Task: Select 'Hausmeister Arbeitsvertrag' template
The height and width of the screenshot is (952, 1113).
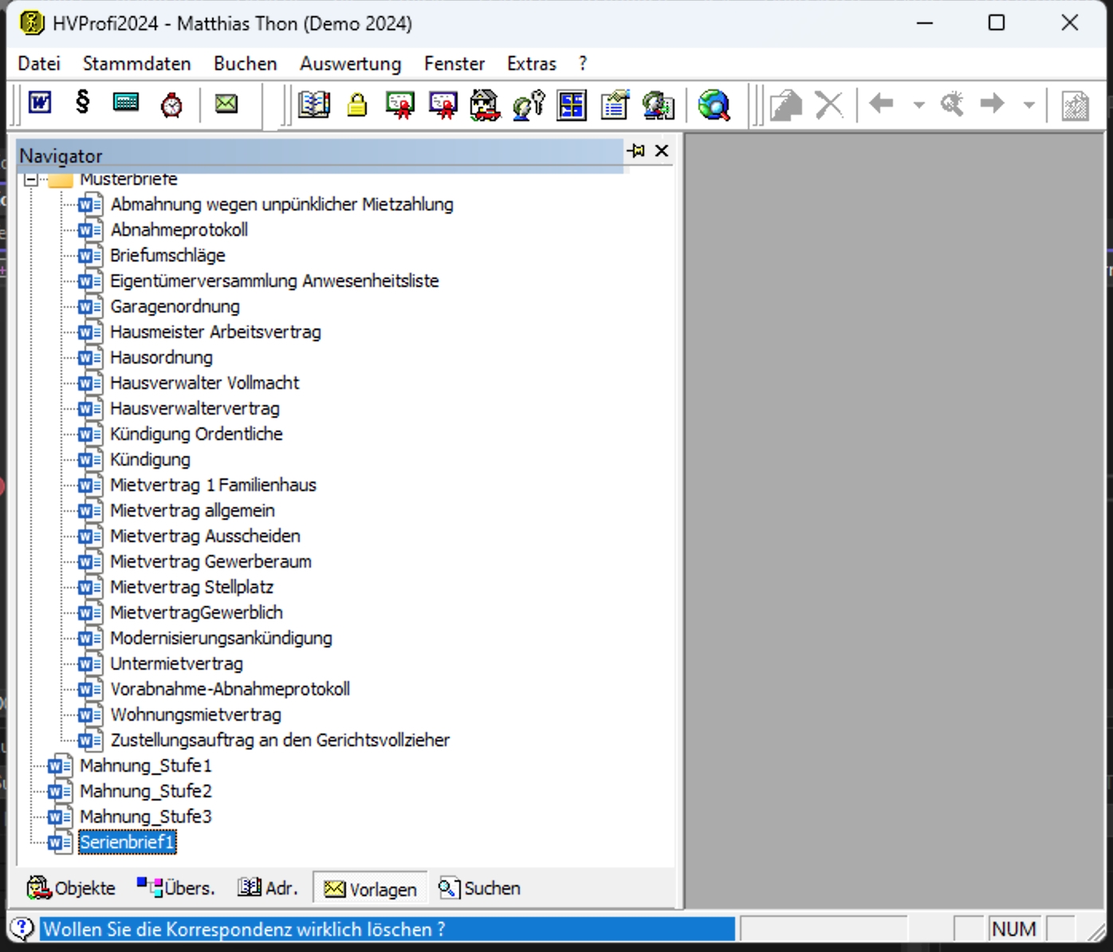Action: tap(216, 332)
